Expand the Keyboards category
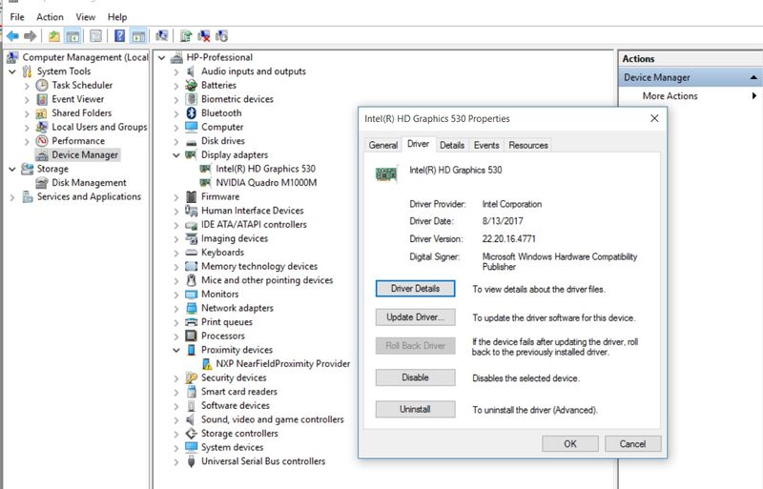 point(176,253)
